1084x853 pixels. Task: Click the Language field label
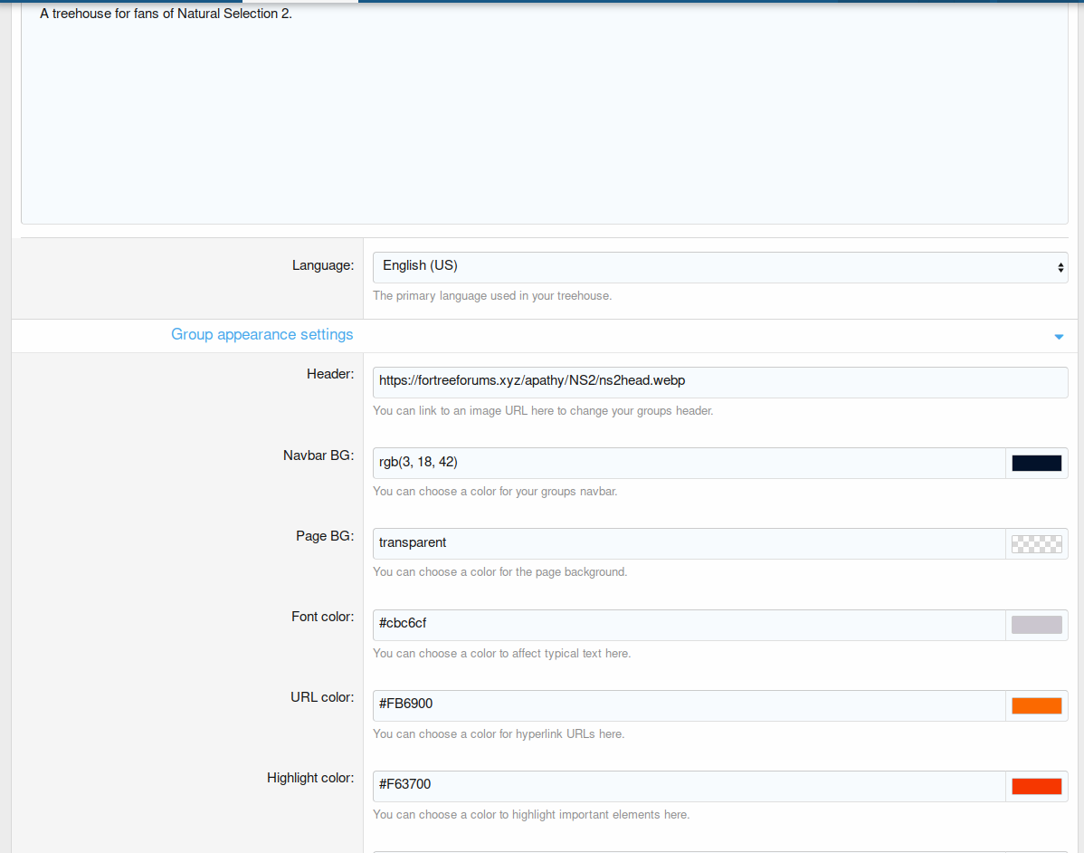322,265
